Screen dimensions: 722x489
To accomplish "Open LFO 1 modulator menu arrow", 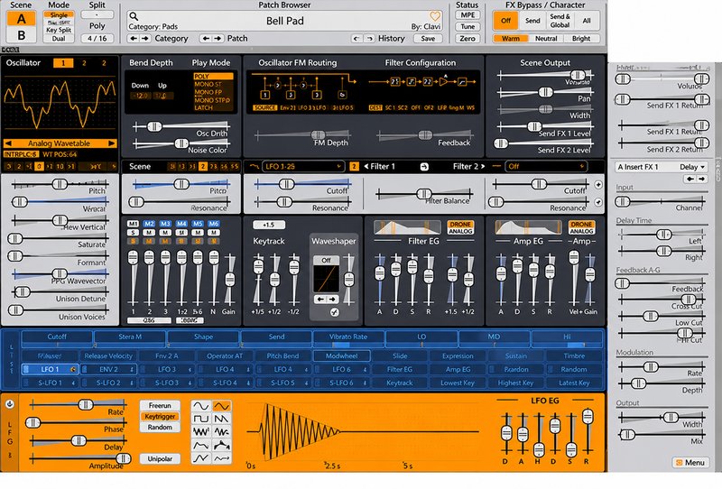I will [73, 369].
